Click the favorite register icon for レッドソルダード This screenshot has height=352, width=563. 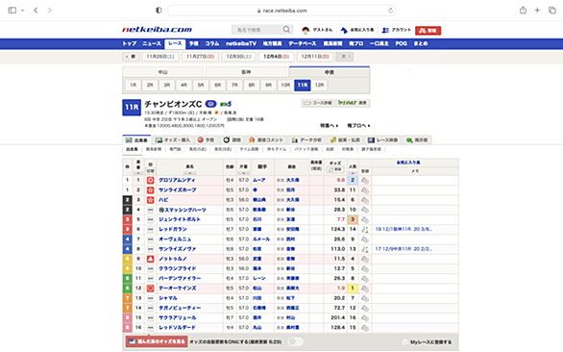tap(365, 328)
